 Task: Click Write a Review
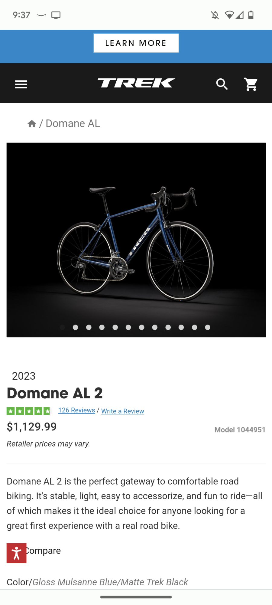coord(122,411)
